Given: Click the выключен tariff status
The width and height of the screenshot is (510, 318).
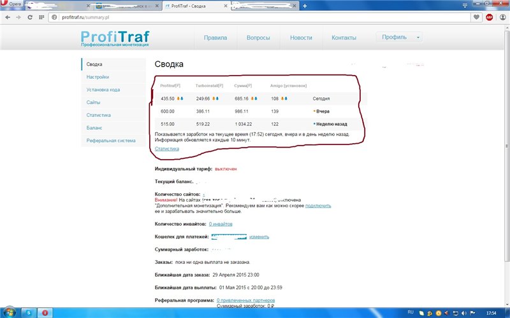Looking at the screenshot, I should tap(226, 169).
